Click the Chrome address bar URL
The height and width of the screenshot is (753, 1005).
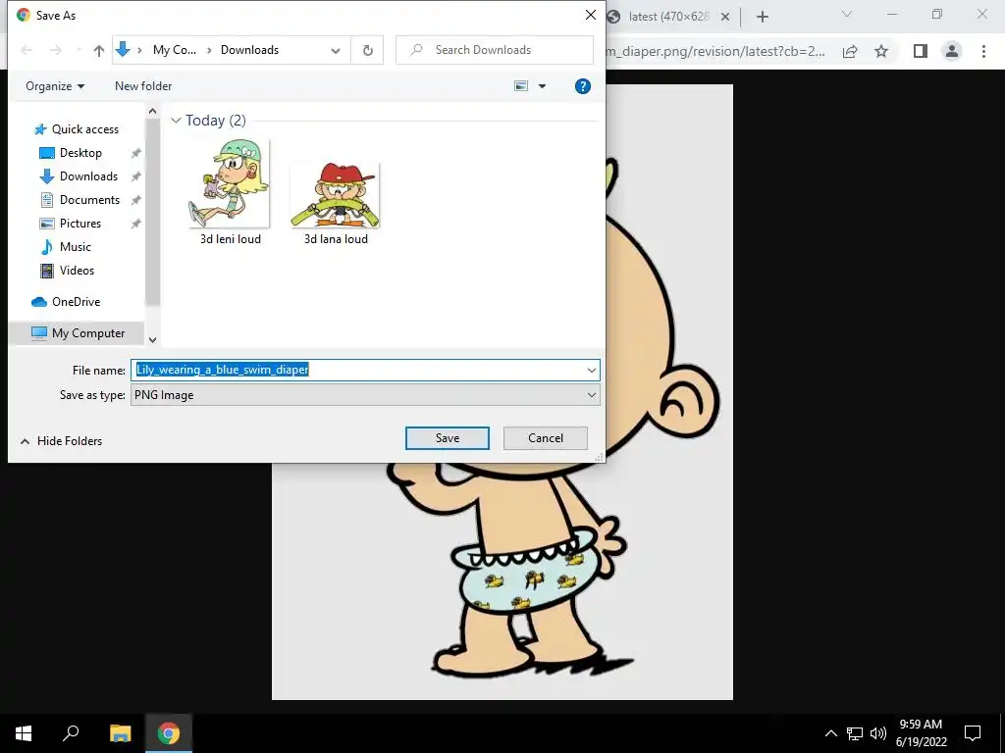(716, 51)
